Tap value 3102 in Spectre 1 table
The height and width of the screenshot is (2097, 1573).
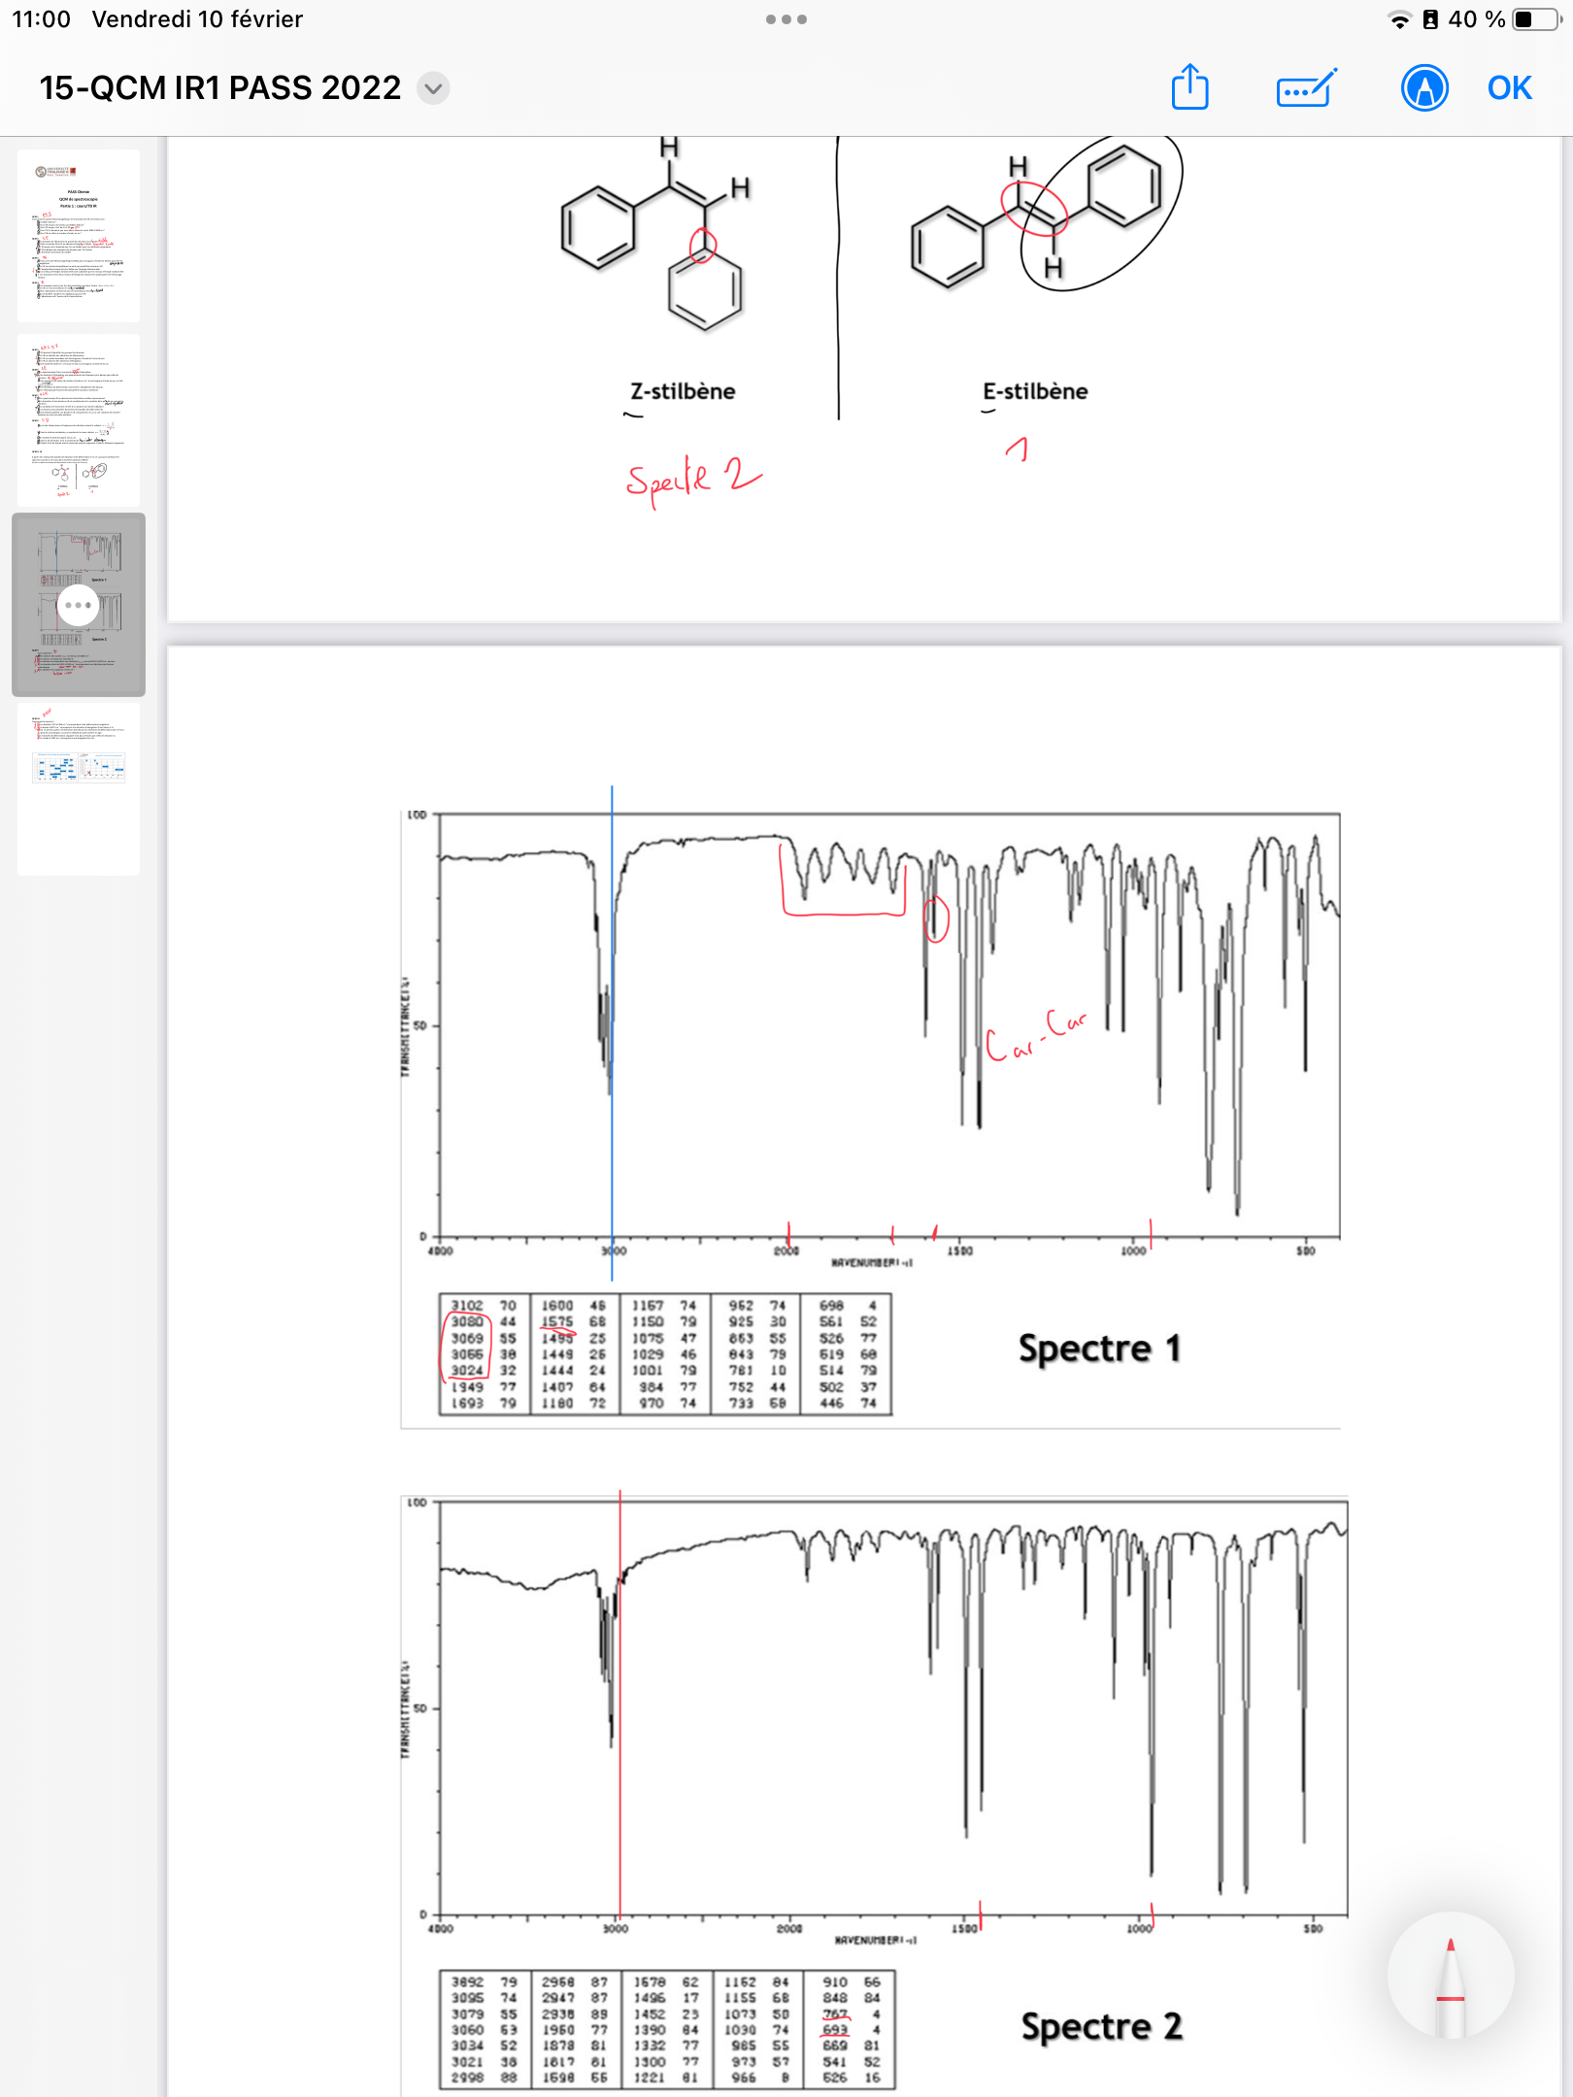(x=467, y=1306)
